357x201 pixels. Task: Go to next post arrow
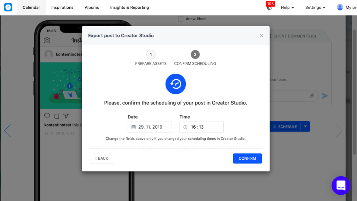(339, 131)
